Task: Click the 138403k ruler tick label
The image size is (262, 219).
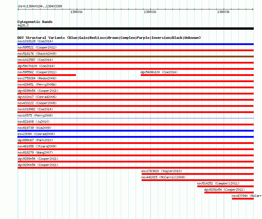Action: 223,12
